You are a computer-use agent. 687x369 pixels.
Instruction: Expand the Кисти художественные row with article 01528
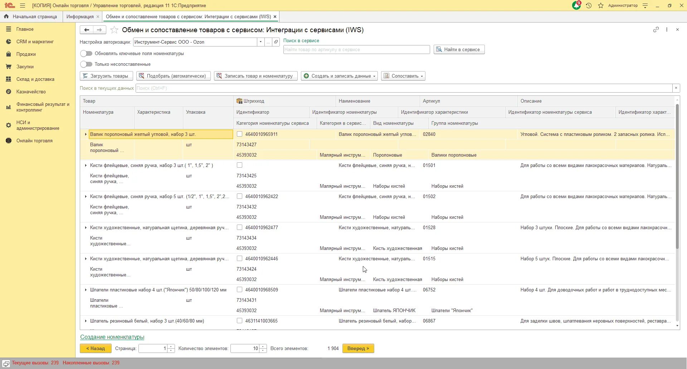tap(86, 227)
